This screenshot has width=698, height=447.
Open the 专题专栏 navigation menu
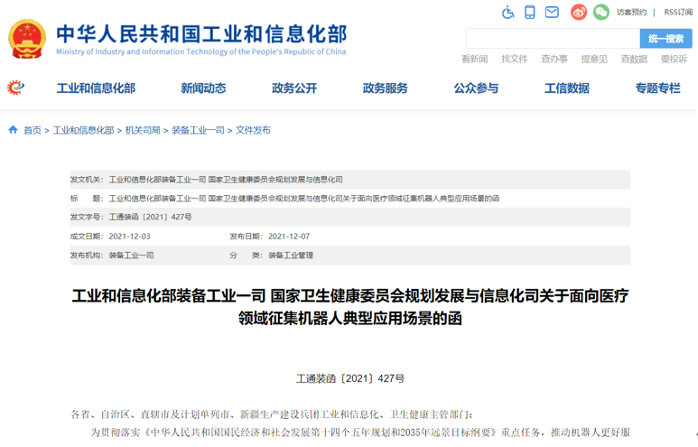657,88
